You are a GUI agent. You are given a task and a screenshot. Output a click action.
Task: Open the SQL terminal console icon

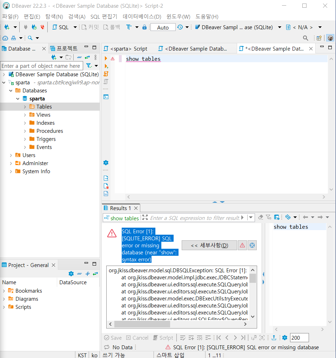coord(106,97)
